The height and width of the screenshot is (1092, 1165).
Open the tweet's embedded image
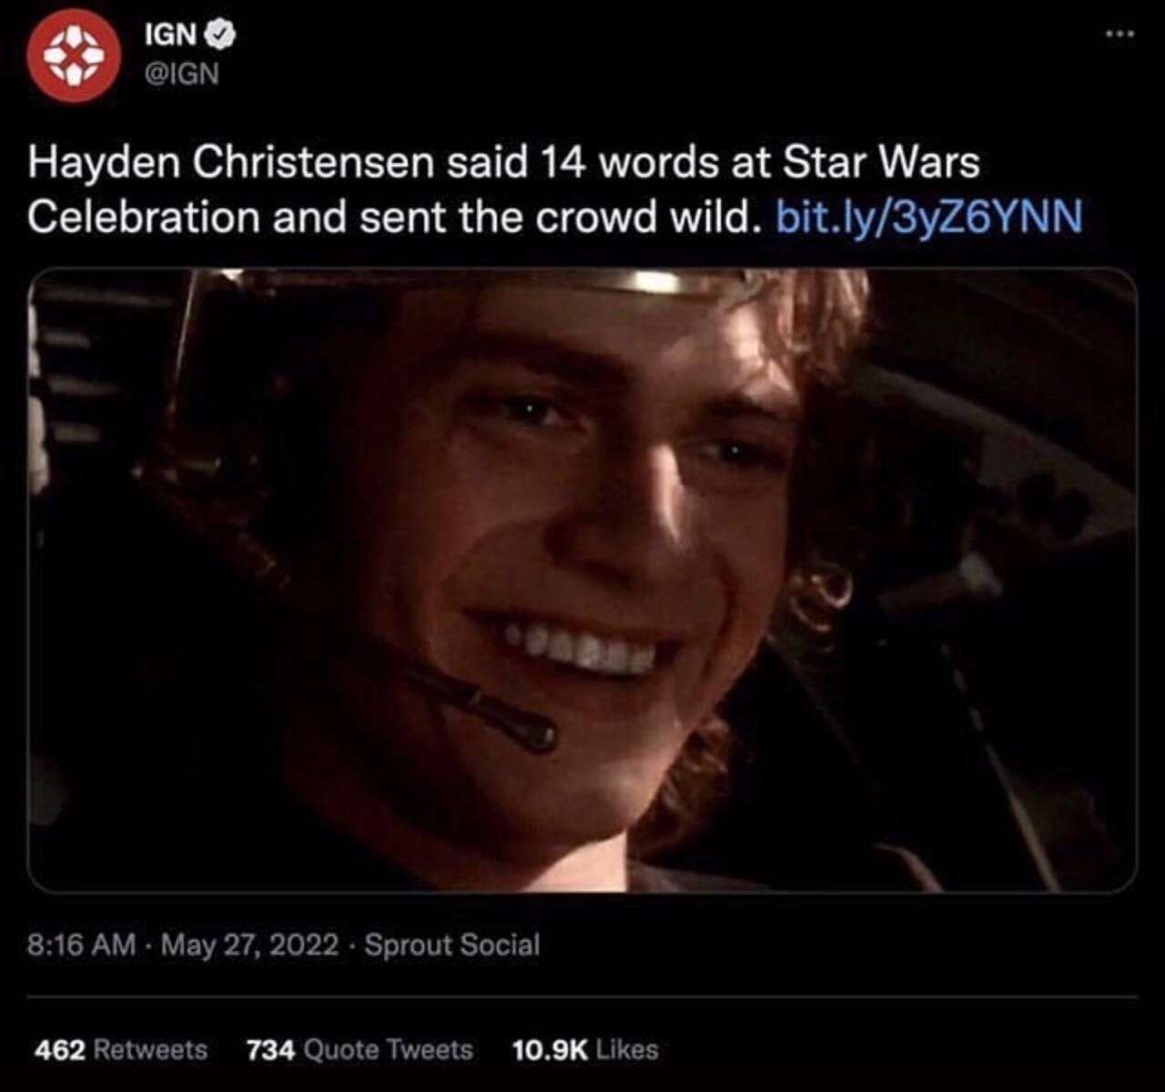(582, 580)
